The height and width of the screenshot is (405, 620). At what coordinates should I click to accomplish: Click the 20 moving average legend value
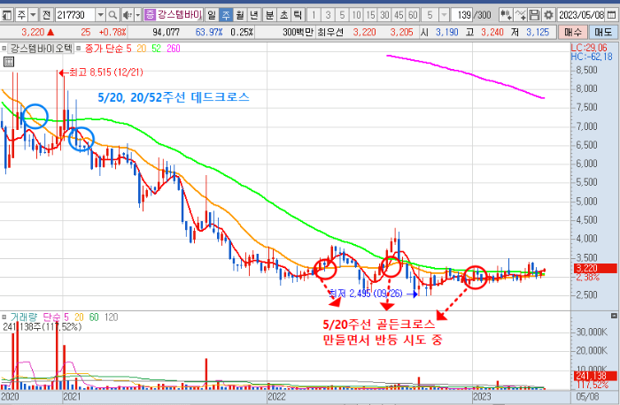(x=141, y=49)
